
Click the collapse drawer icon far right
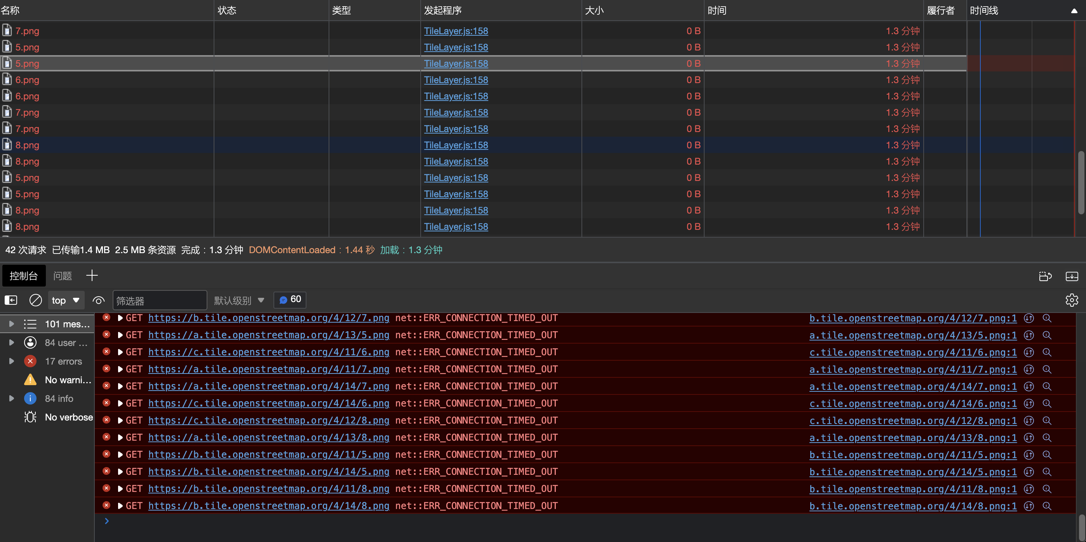click(1071, 276)
